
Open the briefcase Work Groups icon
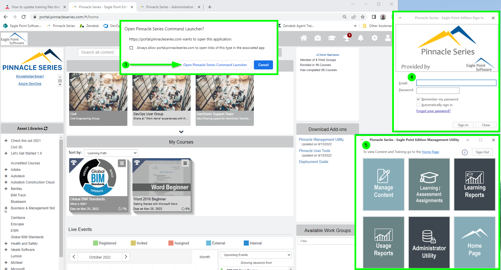(318, 38)
